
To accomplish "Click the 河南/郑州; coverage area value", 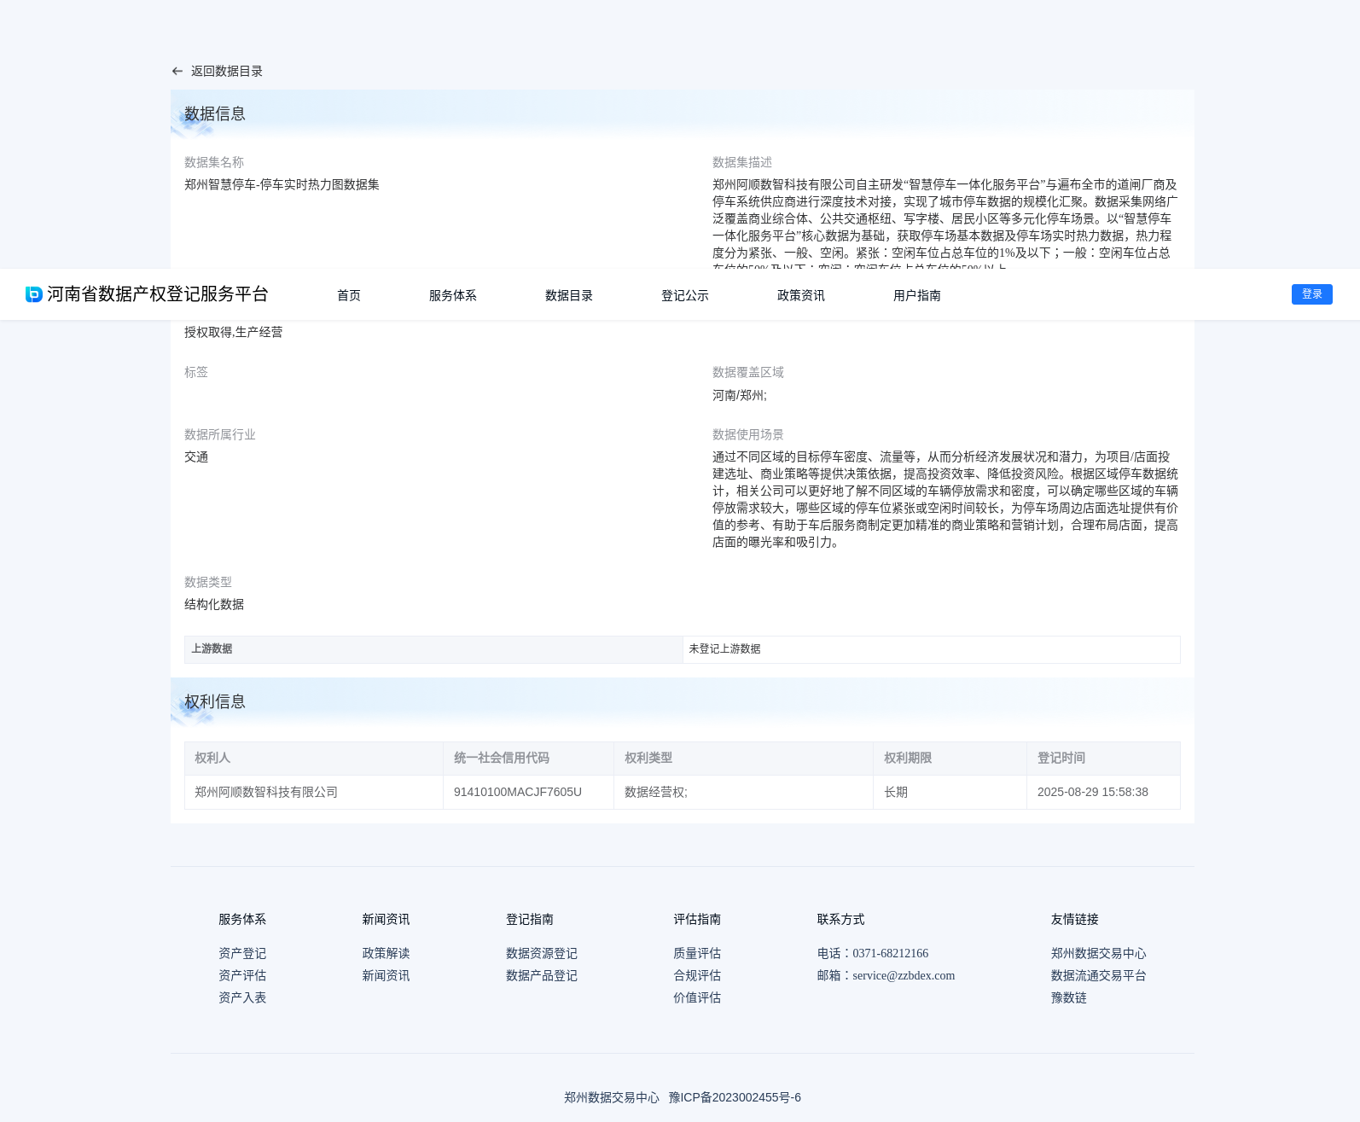I will (x=740, y=396).
